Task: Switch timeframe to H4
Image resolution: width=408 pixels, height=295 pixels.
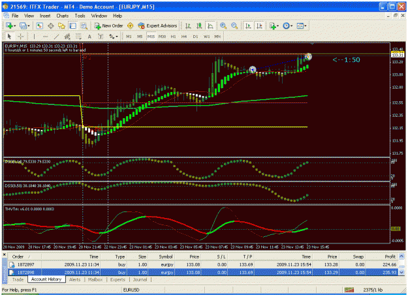Action: (x=184, y=37)
